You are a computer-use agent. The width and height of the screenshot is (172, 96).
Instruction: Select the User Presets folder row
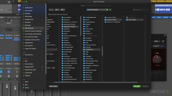coord(134,20)
